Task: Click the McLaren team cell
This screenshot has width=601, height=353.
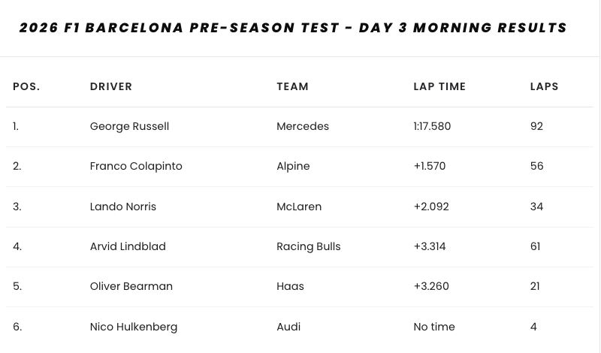Action: coord(299,207)
